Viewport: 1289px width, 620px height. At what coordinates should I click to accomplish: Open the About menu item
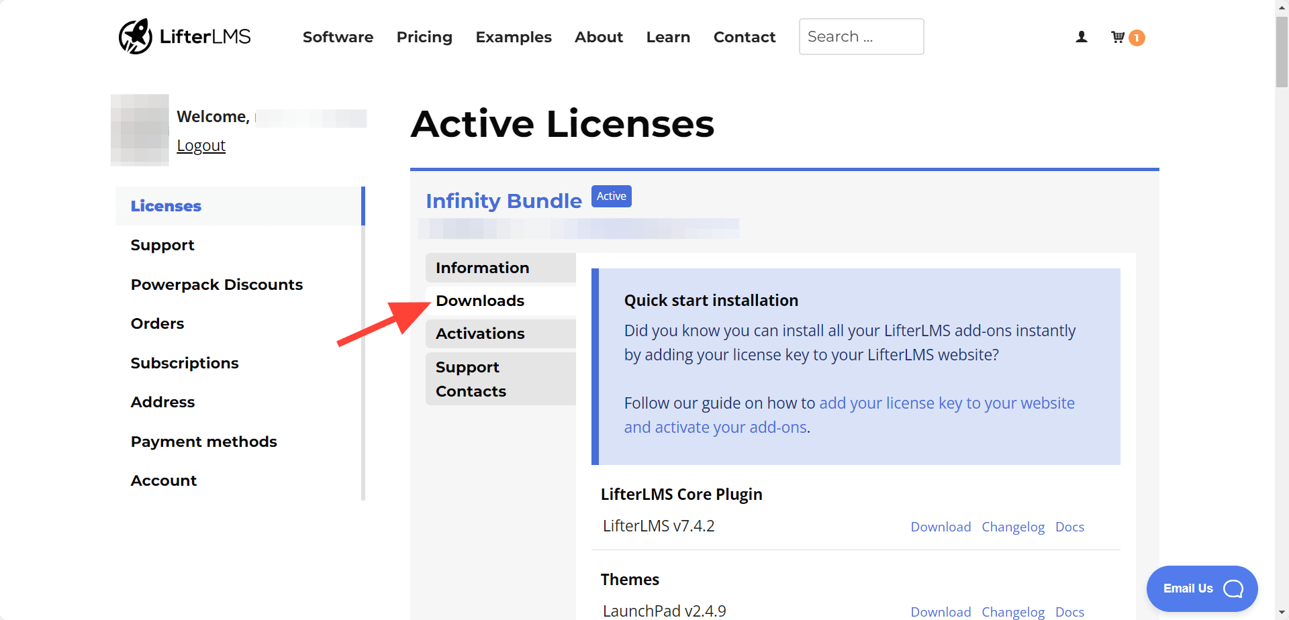pos(599,37)
